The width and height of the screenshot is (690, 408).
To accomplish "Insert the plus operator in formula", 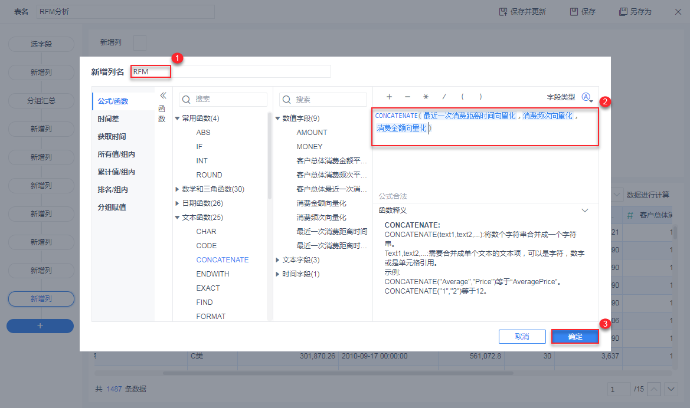I will click(389, 97).
